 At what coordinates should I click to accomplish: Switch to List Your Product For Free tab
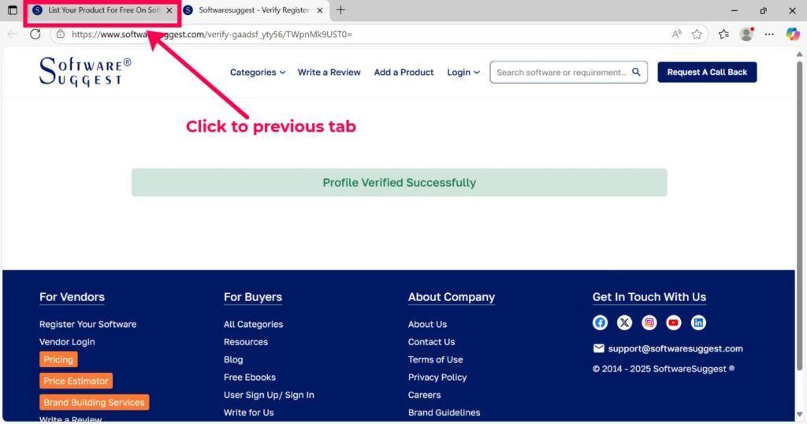[103, 10]
